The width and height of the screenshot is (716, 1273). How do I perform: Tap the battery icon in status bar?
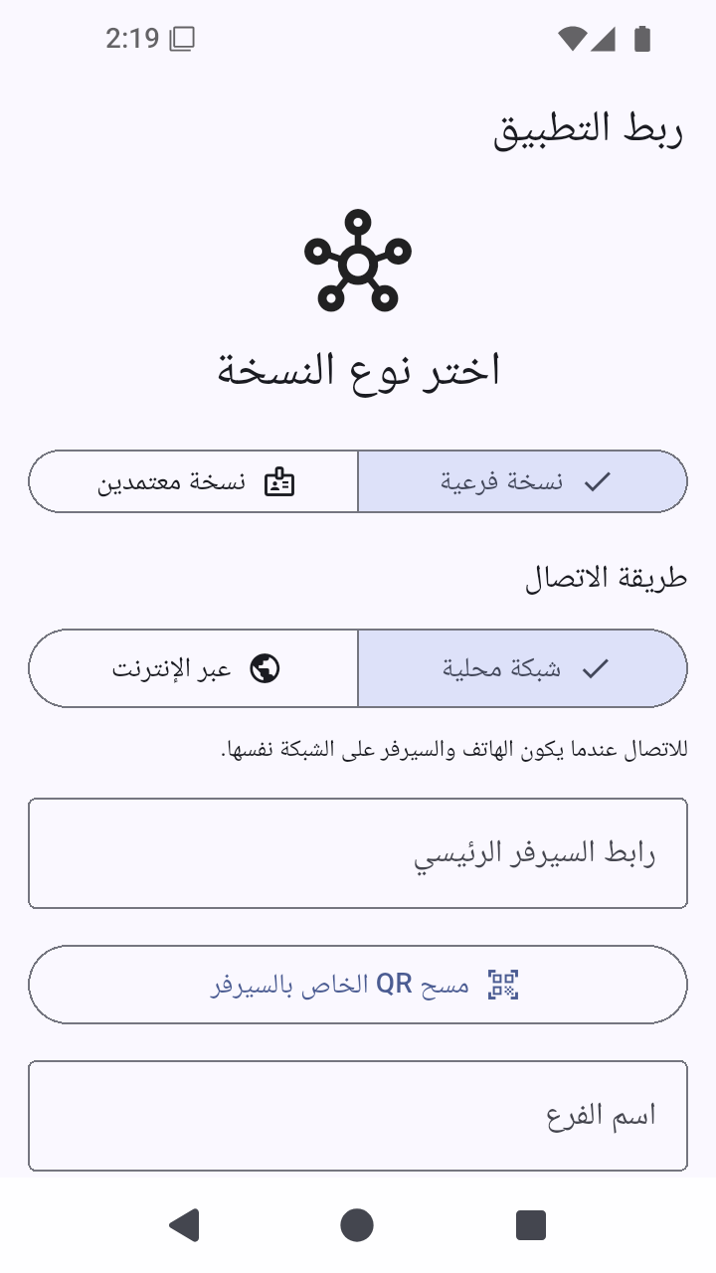(x=642, y=39)
